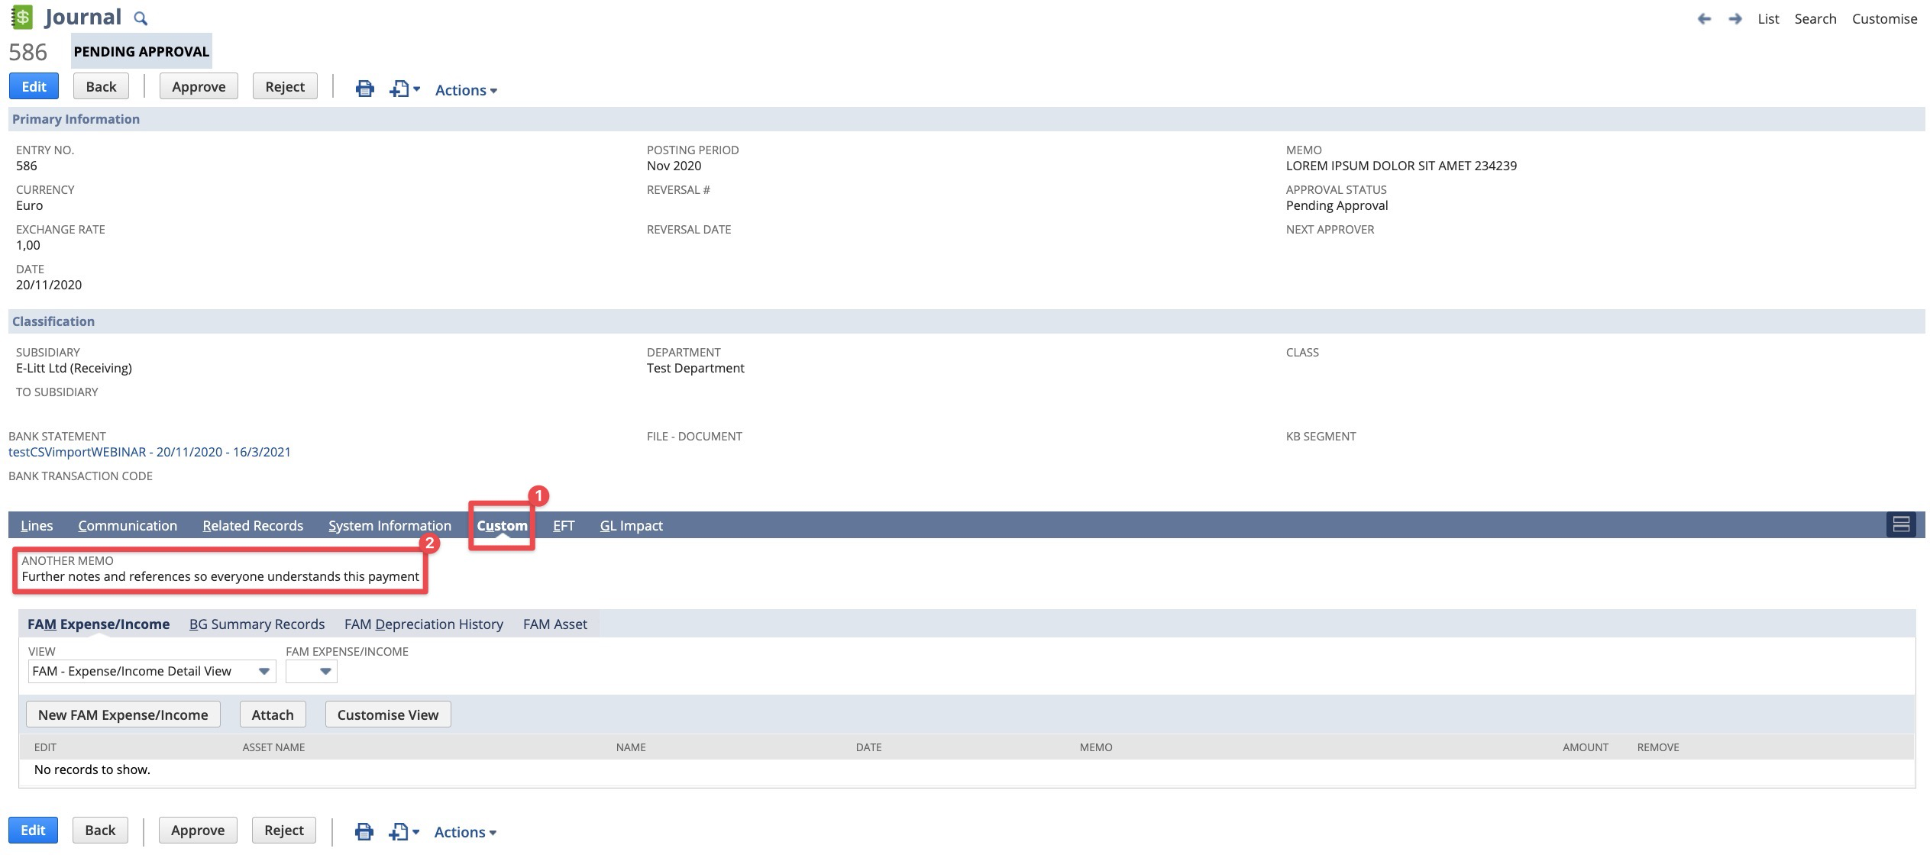Screen dimensions: 1930x858
Task: Expand the top new-document dropdown arrow
Action: coord(416,89)
